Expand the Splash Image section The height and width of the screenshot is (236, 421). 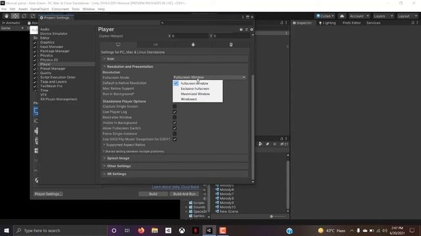pos(174,158)
